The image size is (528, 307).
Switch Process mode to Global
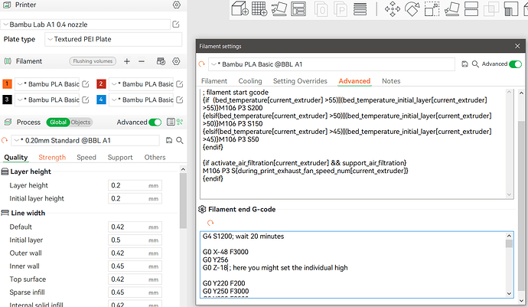(x=58, y=122)
